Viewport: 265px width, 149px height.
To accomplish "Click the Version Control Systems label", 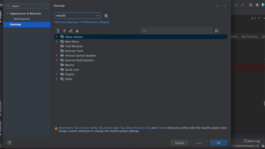I will [x=80, y=55].
